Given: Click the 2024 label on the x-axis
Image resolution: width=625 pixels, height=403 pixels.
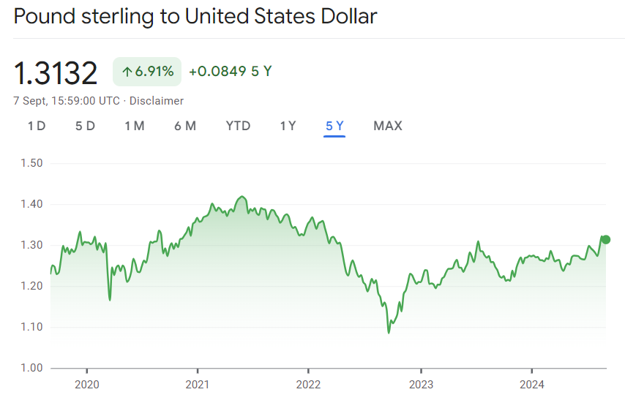Looking at the screenshot, I should 531,384.
